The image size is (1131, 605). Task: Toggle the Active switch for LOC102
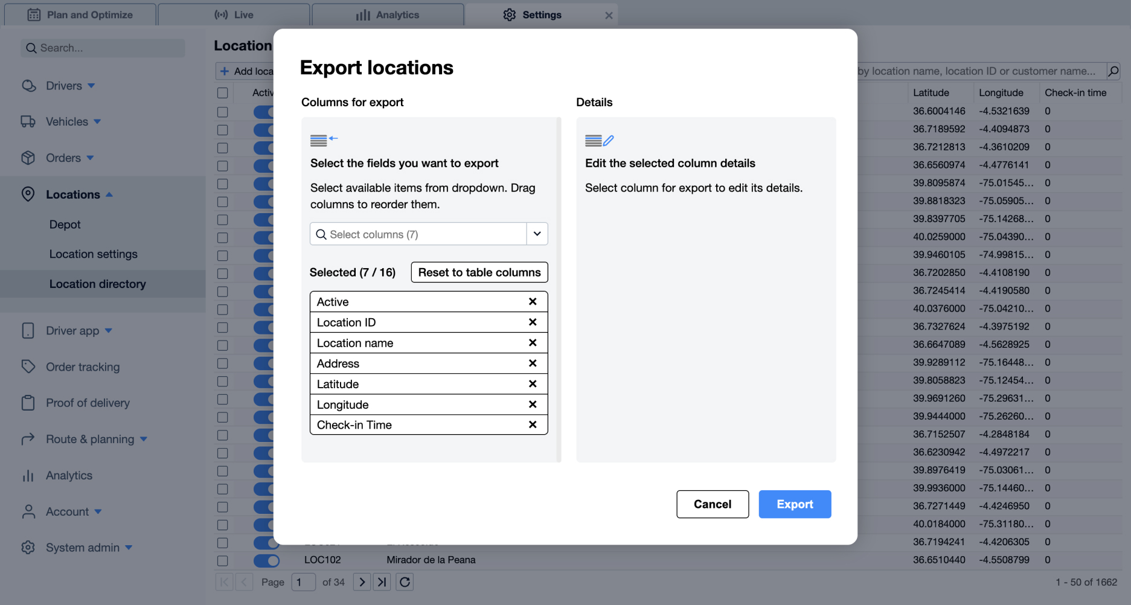266,560
